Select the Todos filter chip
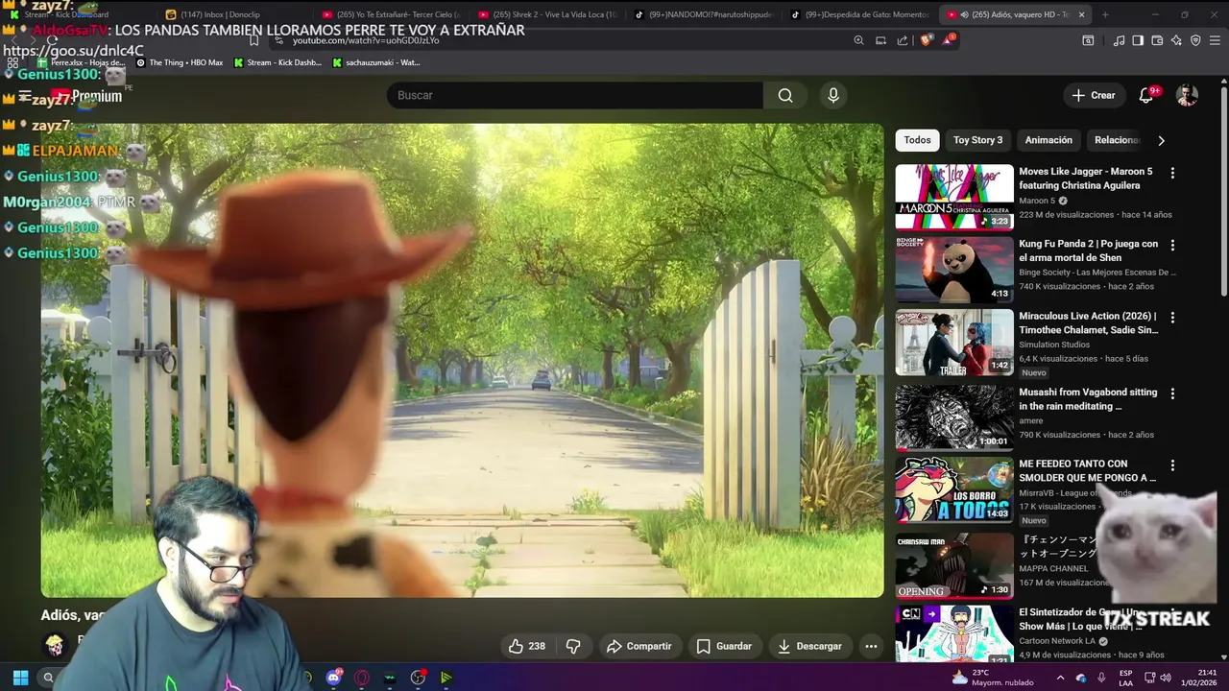 coord(917,140)
